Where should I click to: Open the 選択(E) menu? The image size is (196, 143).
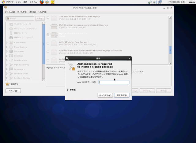(32, 12)
